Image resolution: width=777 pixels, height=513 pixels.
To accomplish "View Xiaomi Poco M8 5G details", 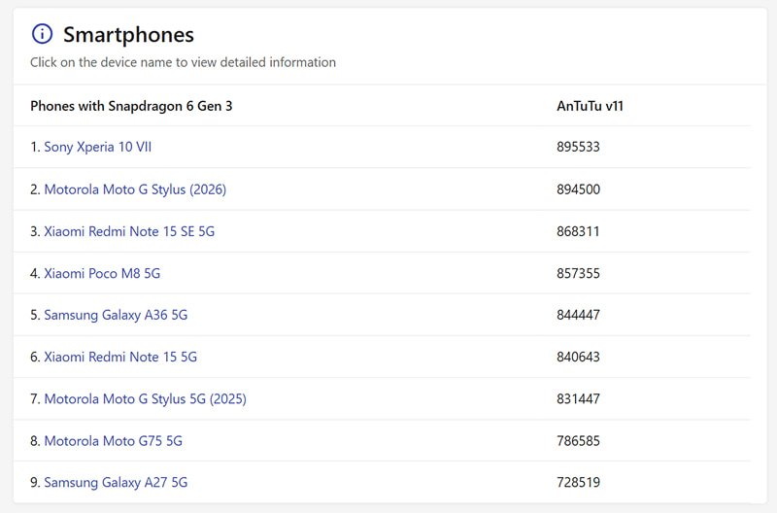I will (x=102, y=273).
